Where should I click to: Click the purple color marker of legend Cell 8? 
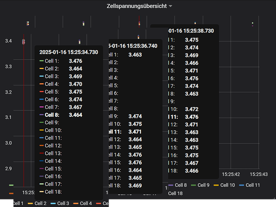171,185
